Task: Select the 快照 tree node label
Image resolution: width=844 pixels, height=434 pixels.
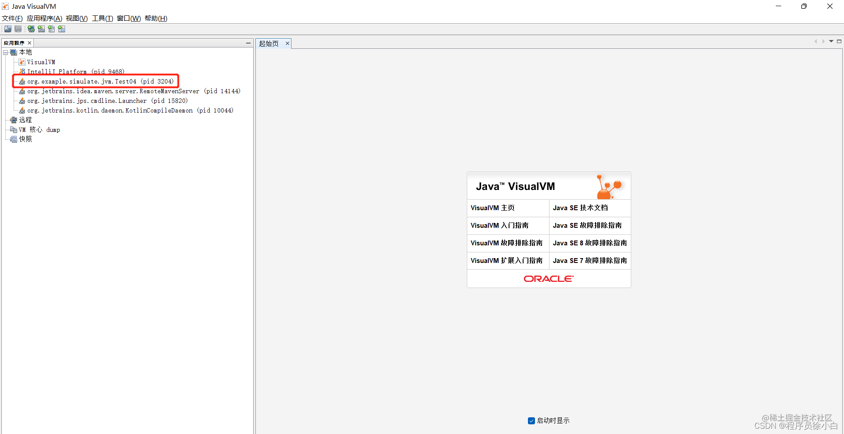Action: click(x=25, y=139)
